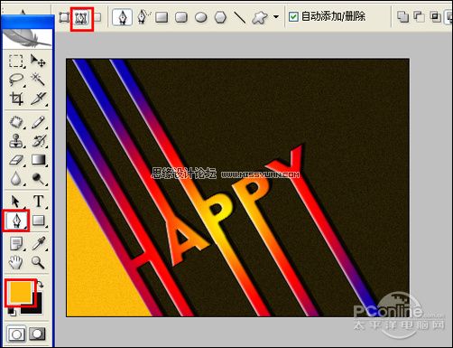The width and height of the screenshot is (453, 348).
Task: Select the Slice tool
Action: [x=38, y=99]
